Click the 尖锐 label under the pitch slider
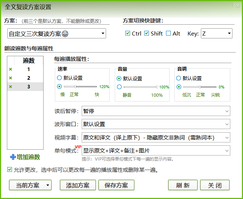The image size is (243, 199). click(215, 95)
